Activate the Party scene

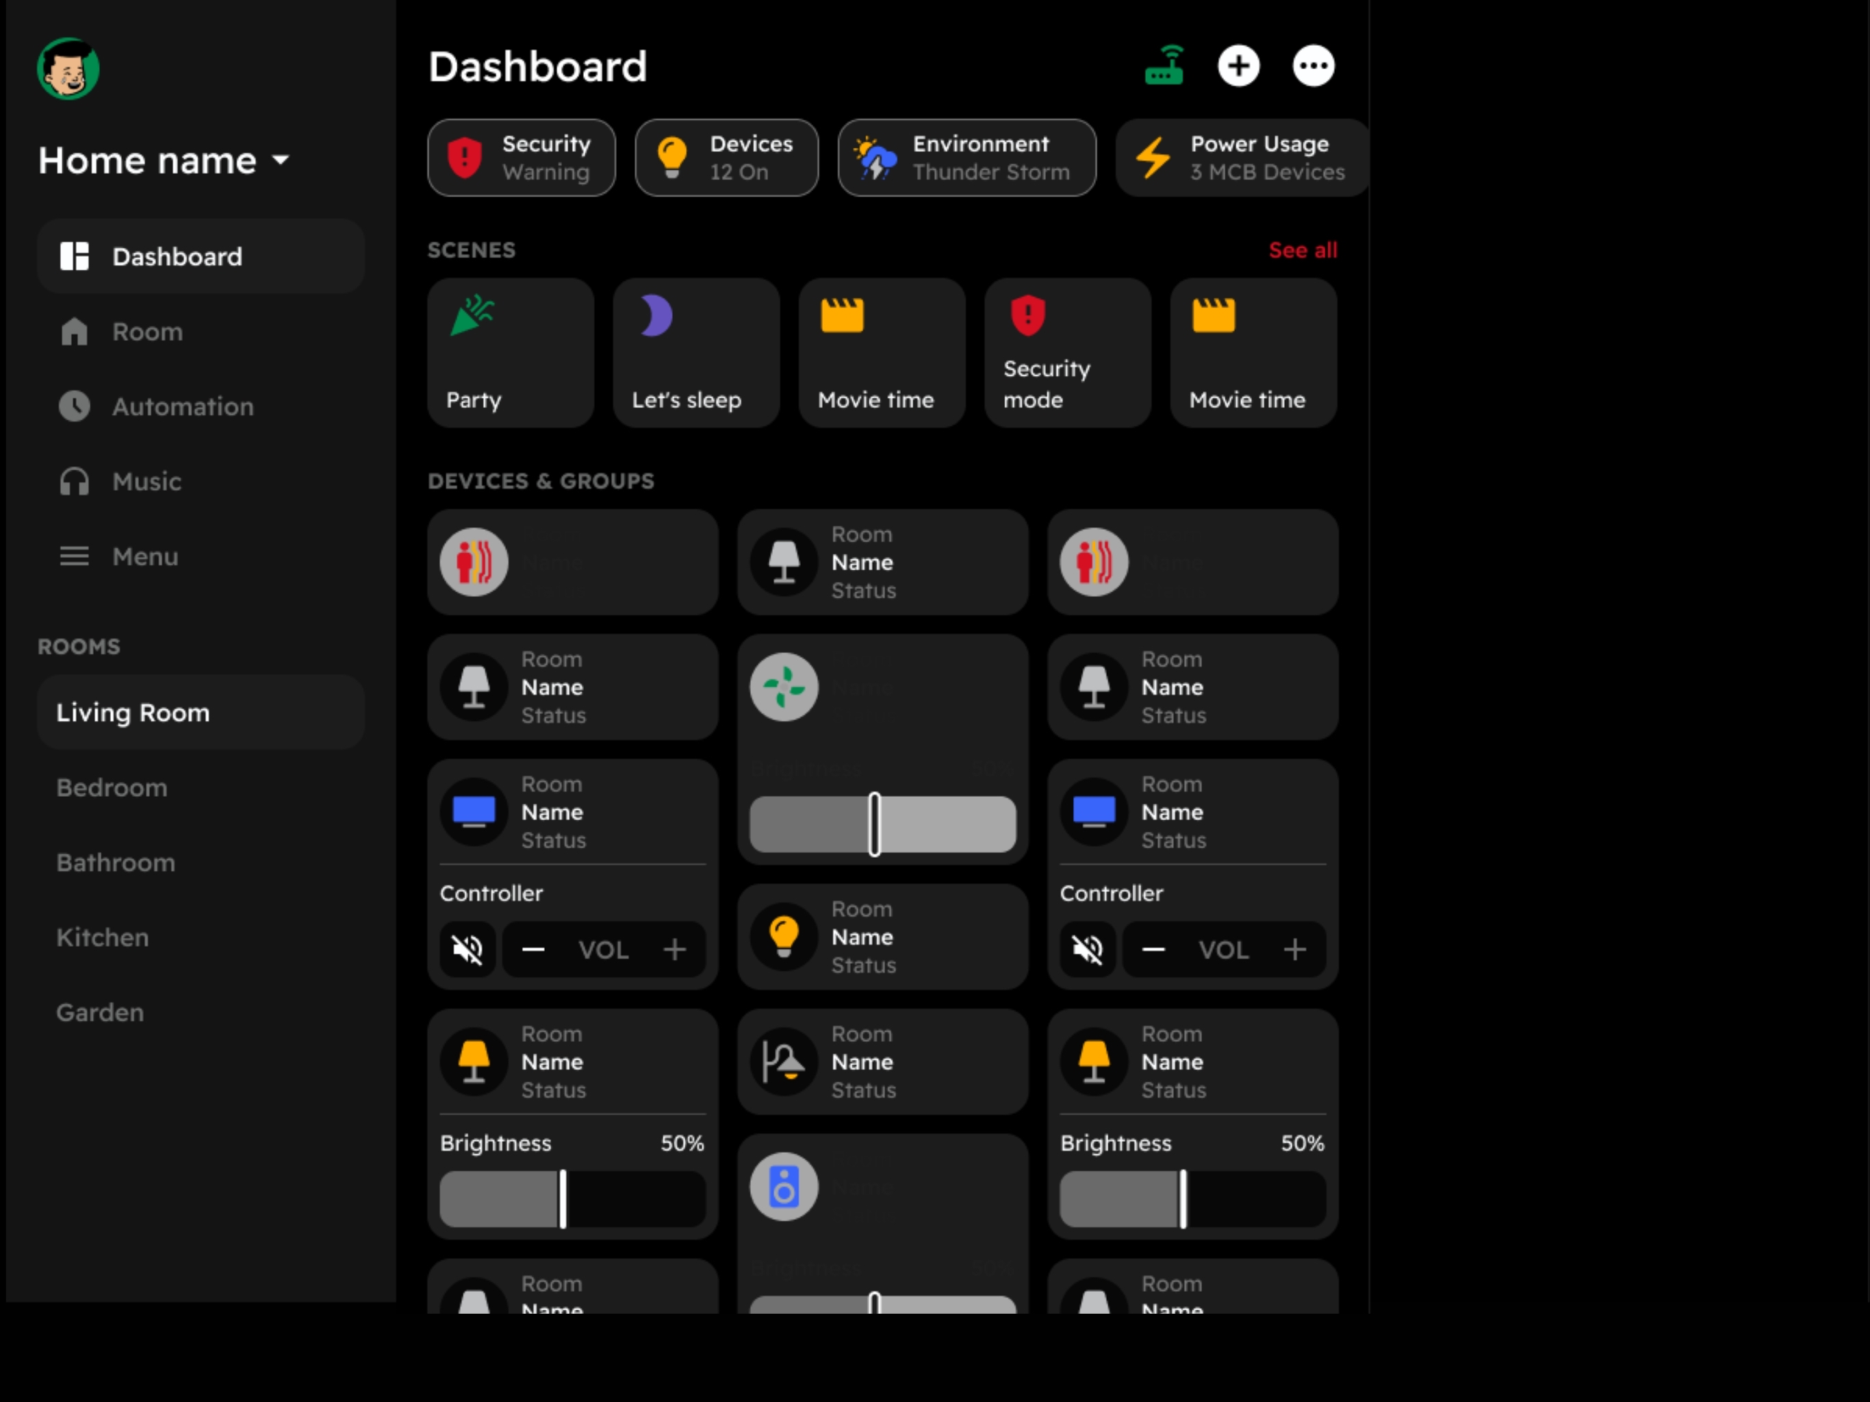click(511, 353)
